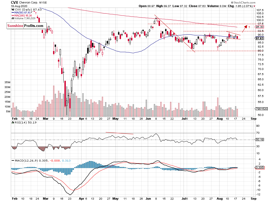Image resolution: width=268 pixels, height=201 pixels.
Task: Click the RSI(14) 50.19 indicator label
Action: coord(26,122)
